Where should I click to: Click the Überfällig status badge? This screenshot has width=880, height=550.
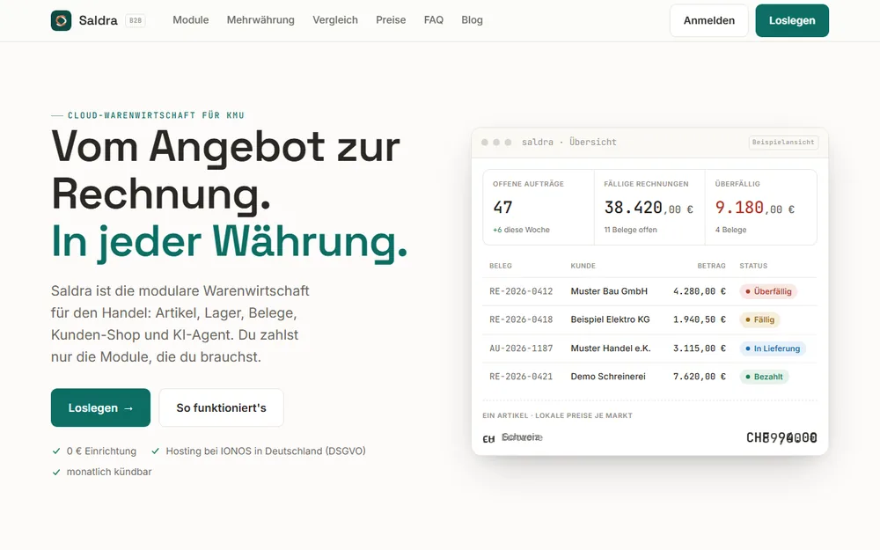click(x=768, y=291)
